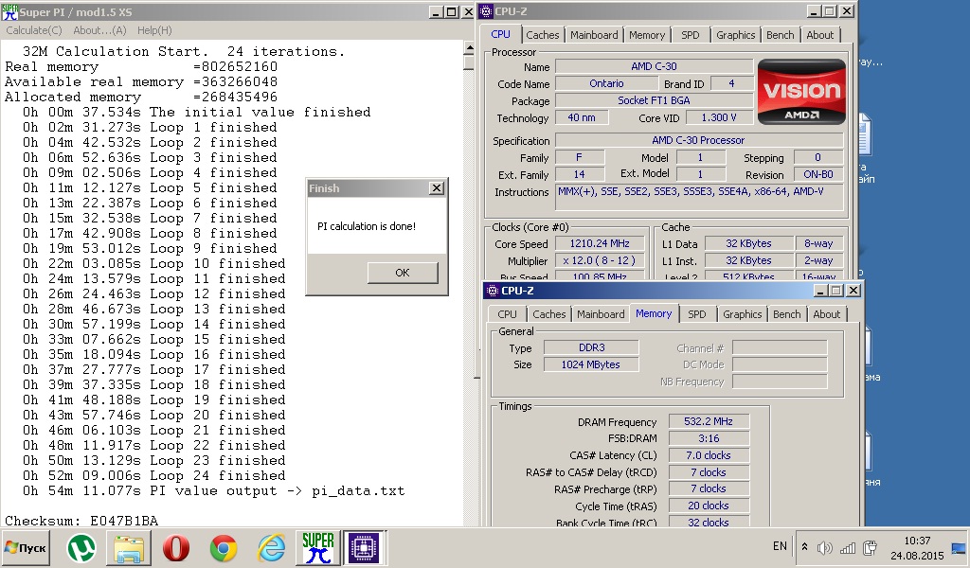The width and height of the screenshot is (970, 568).
Task: Click memory Type field DDR3
Action: point(591,347)
